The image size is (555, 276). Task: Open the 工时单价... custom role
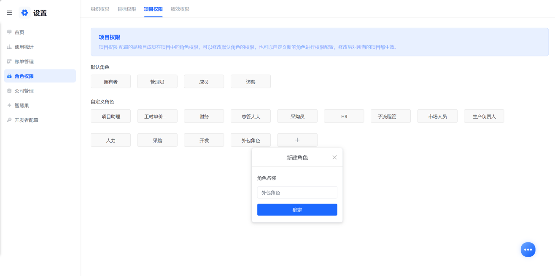tap(157, 116)
